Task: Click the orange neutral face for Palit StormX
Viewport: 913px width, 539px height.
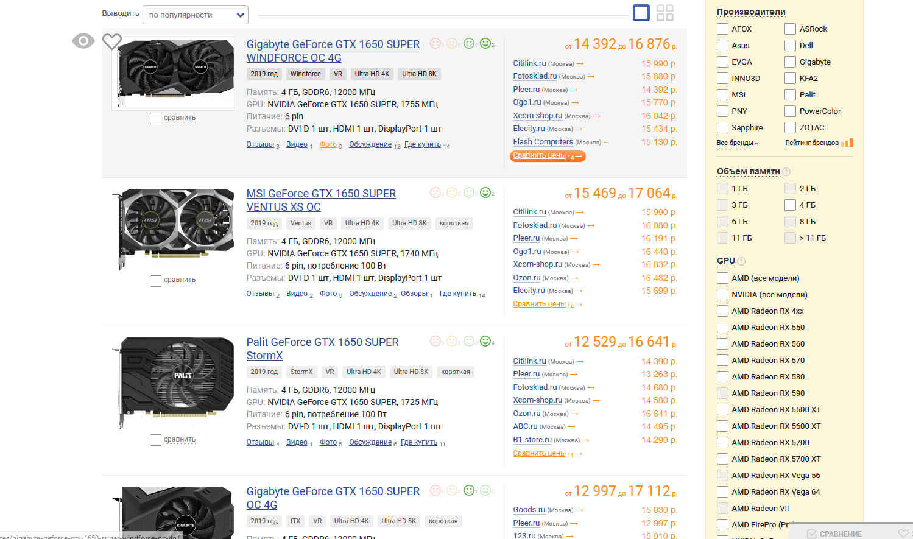Action: (452, 341)
